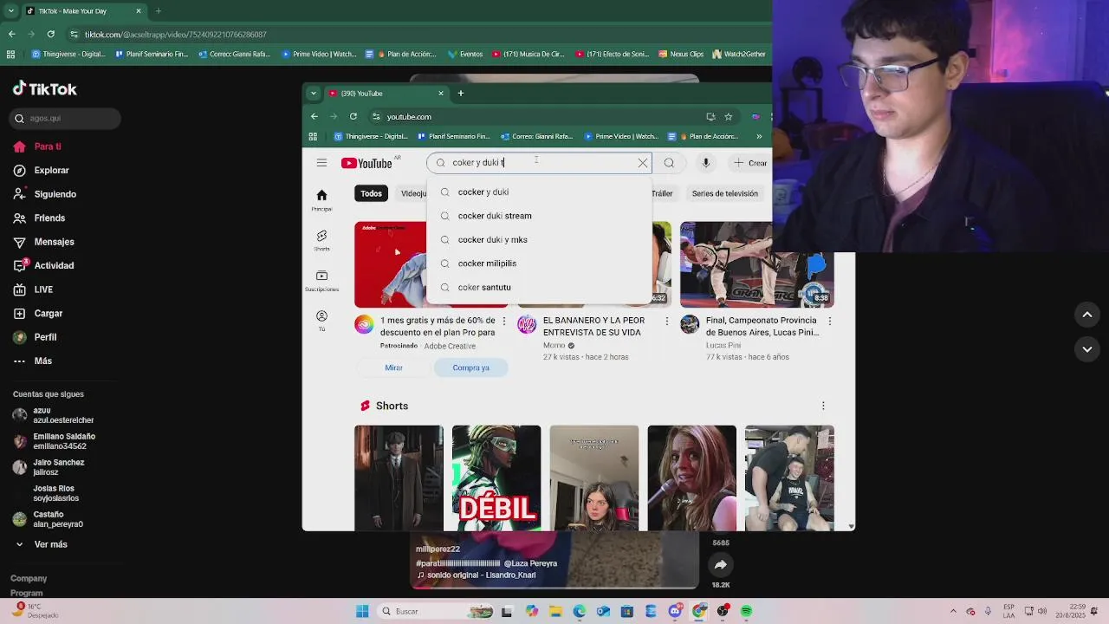Viewport: 1109px width, 624px height.
Task: Reload the YouTube page
Action: [x=353, y=116]
